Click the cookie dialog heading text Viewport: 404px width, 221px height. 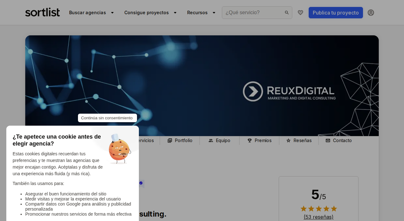[x=57, y=140]
